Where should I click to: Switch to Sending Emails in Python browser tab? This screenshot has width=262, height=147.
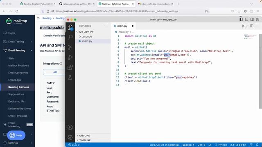38,4
